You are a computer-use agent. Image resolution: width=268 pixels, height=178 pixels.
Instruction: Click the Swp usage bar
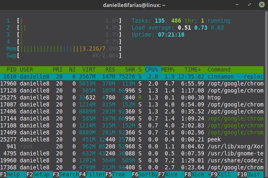[x=64, y=55]
